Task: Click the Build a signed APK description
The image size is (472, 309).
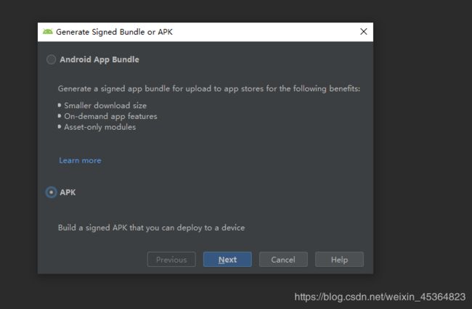Action: (152, 228)
